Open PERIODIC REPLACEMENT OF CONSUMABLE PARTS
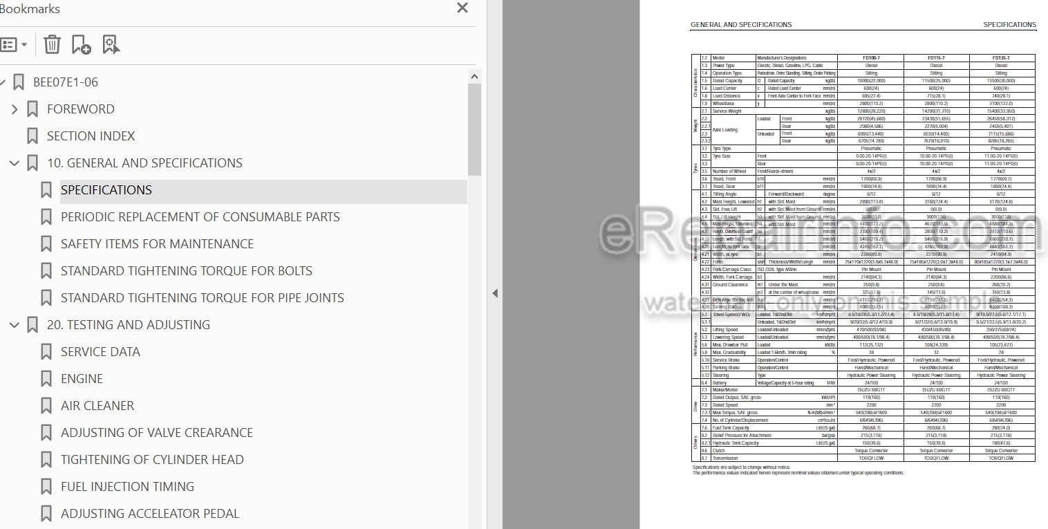 pos(200,217)
